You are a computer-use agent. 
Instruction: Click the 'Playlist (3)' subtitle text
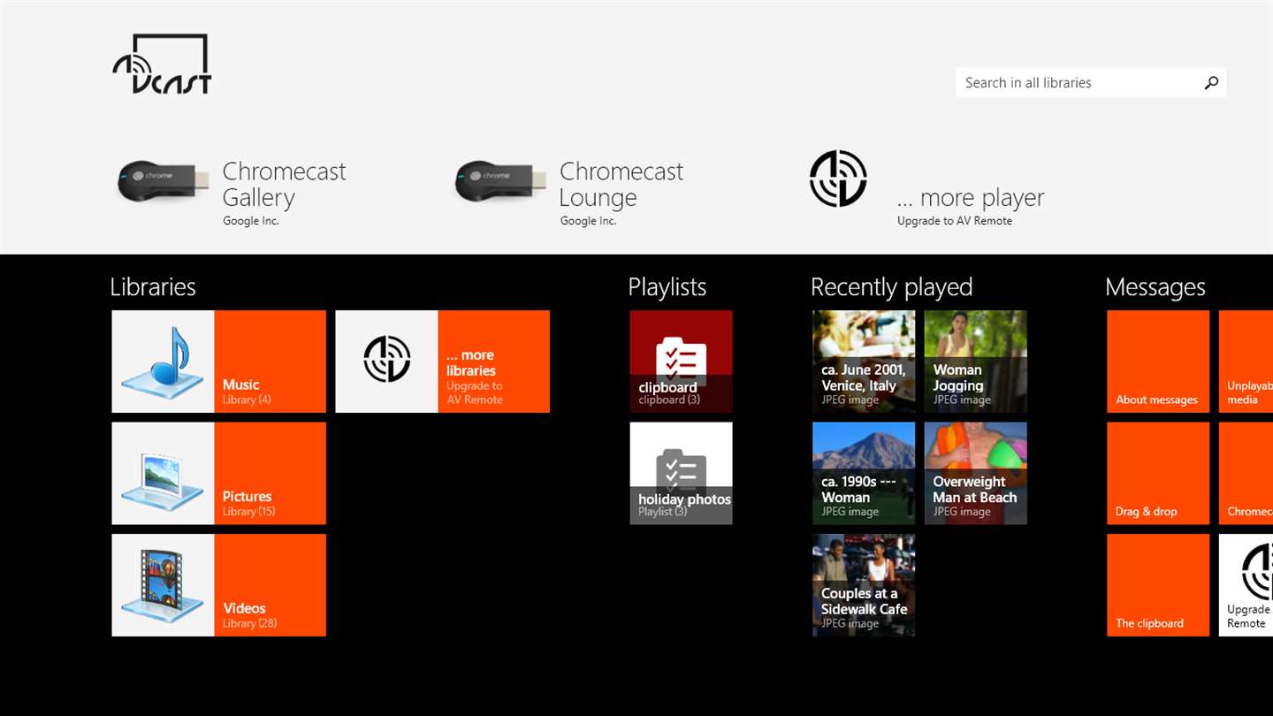click(x=662, y=512)
